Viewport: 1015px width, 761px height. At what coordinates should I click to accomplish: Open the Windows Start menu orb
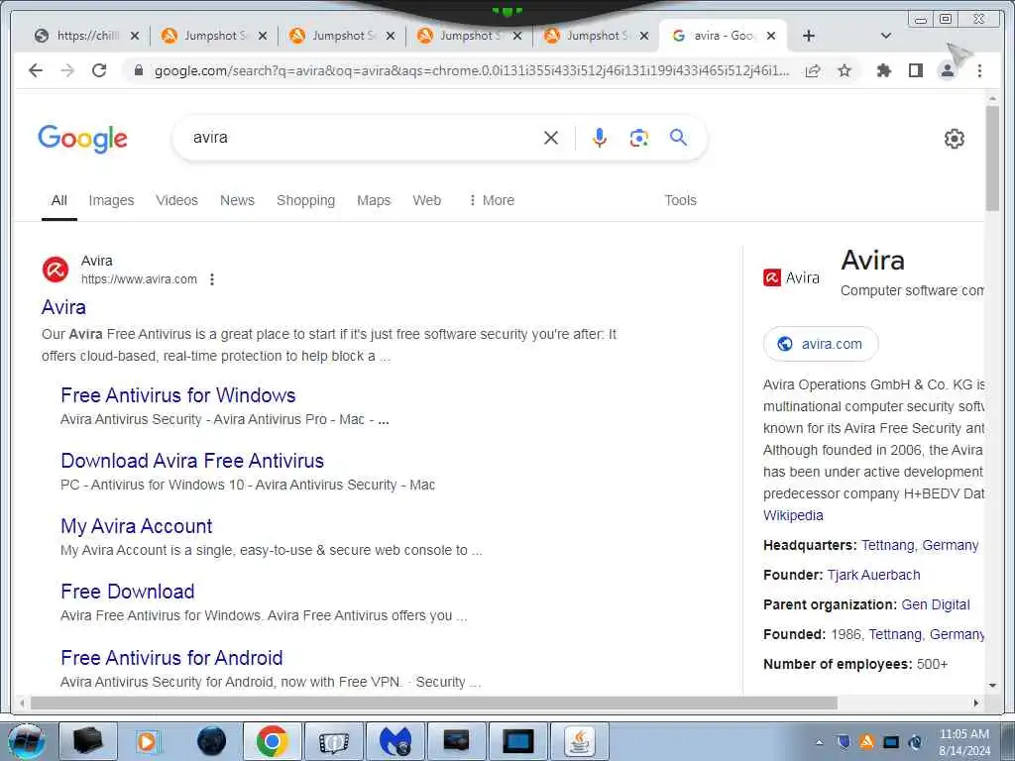pyautogui.click(x=27, y=741)
